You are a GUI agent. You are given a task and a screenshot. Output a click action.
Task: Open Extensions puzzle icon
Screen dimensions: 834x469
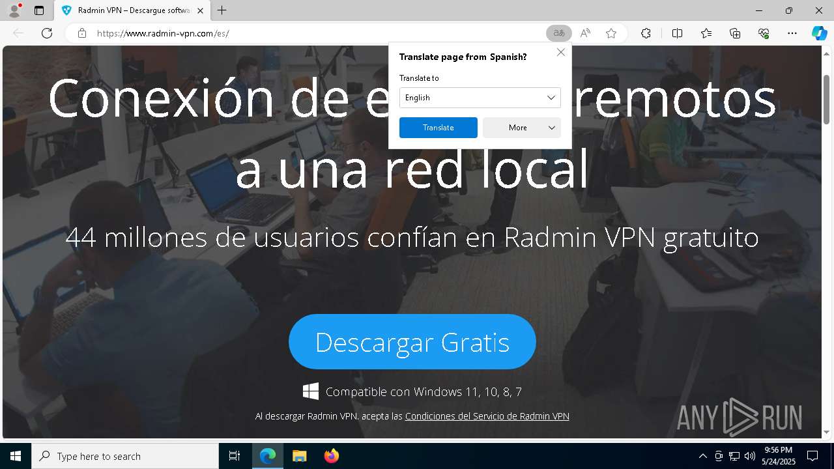(x=646, y=33)
